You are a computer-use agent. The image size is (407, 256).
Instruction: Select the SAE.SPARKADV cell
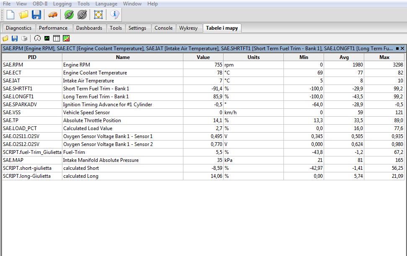(x=32, y=105)
